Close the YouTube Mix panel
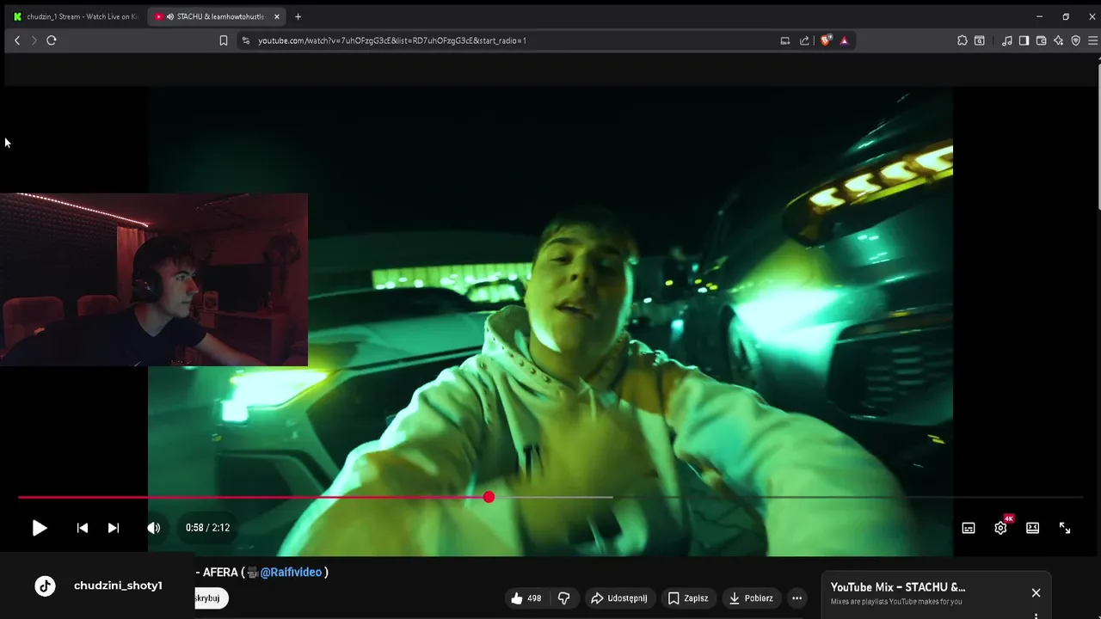 [1036, 593]
